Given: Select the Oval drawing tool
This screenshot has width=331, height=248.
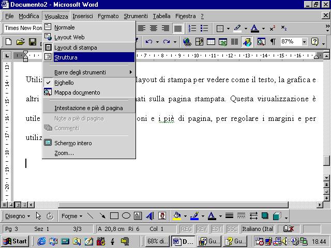Looking at the screenshot, I should (x=126, y=216).
